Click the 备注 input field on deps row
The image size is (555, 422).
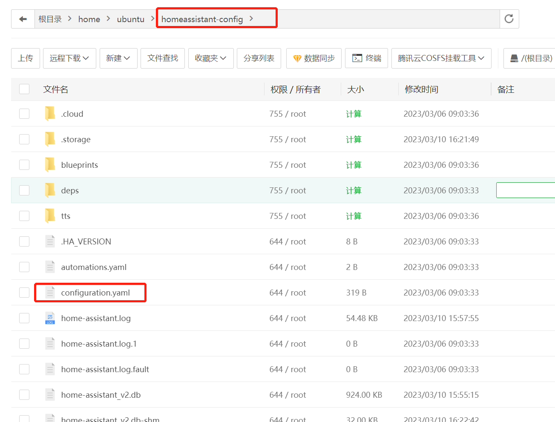(x=528, y=190)
